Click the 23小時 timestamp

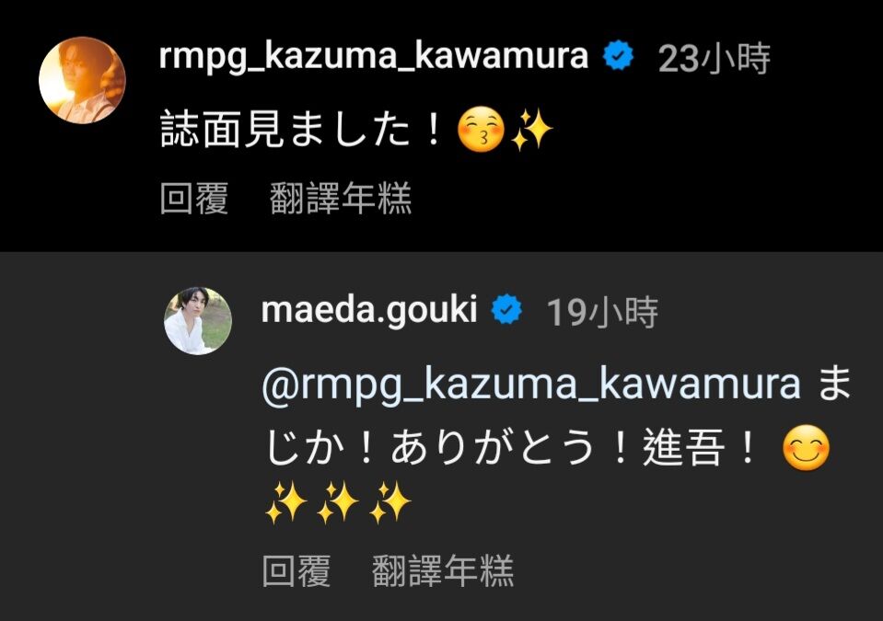pos(714,59)
